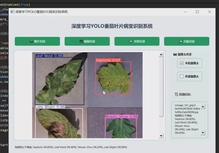Click the log panel's scroll-up arrow

point(203,107)
